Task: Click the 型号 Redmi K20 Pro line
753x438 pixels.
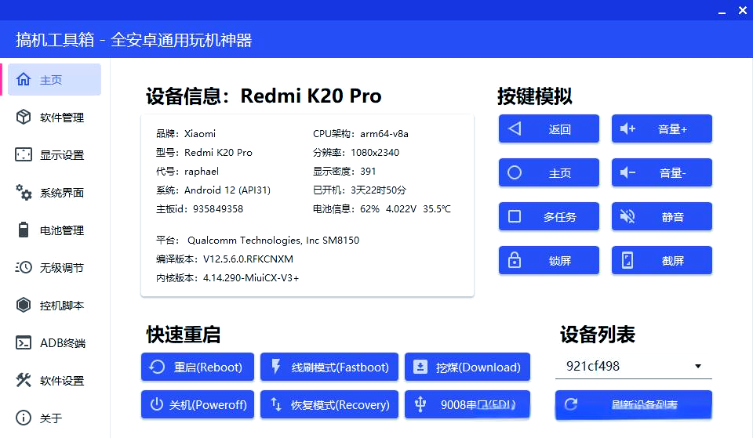Action: pos(204,153)
